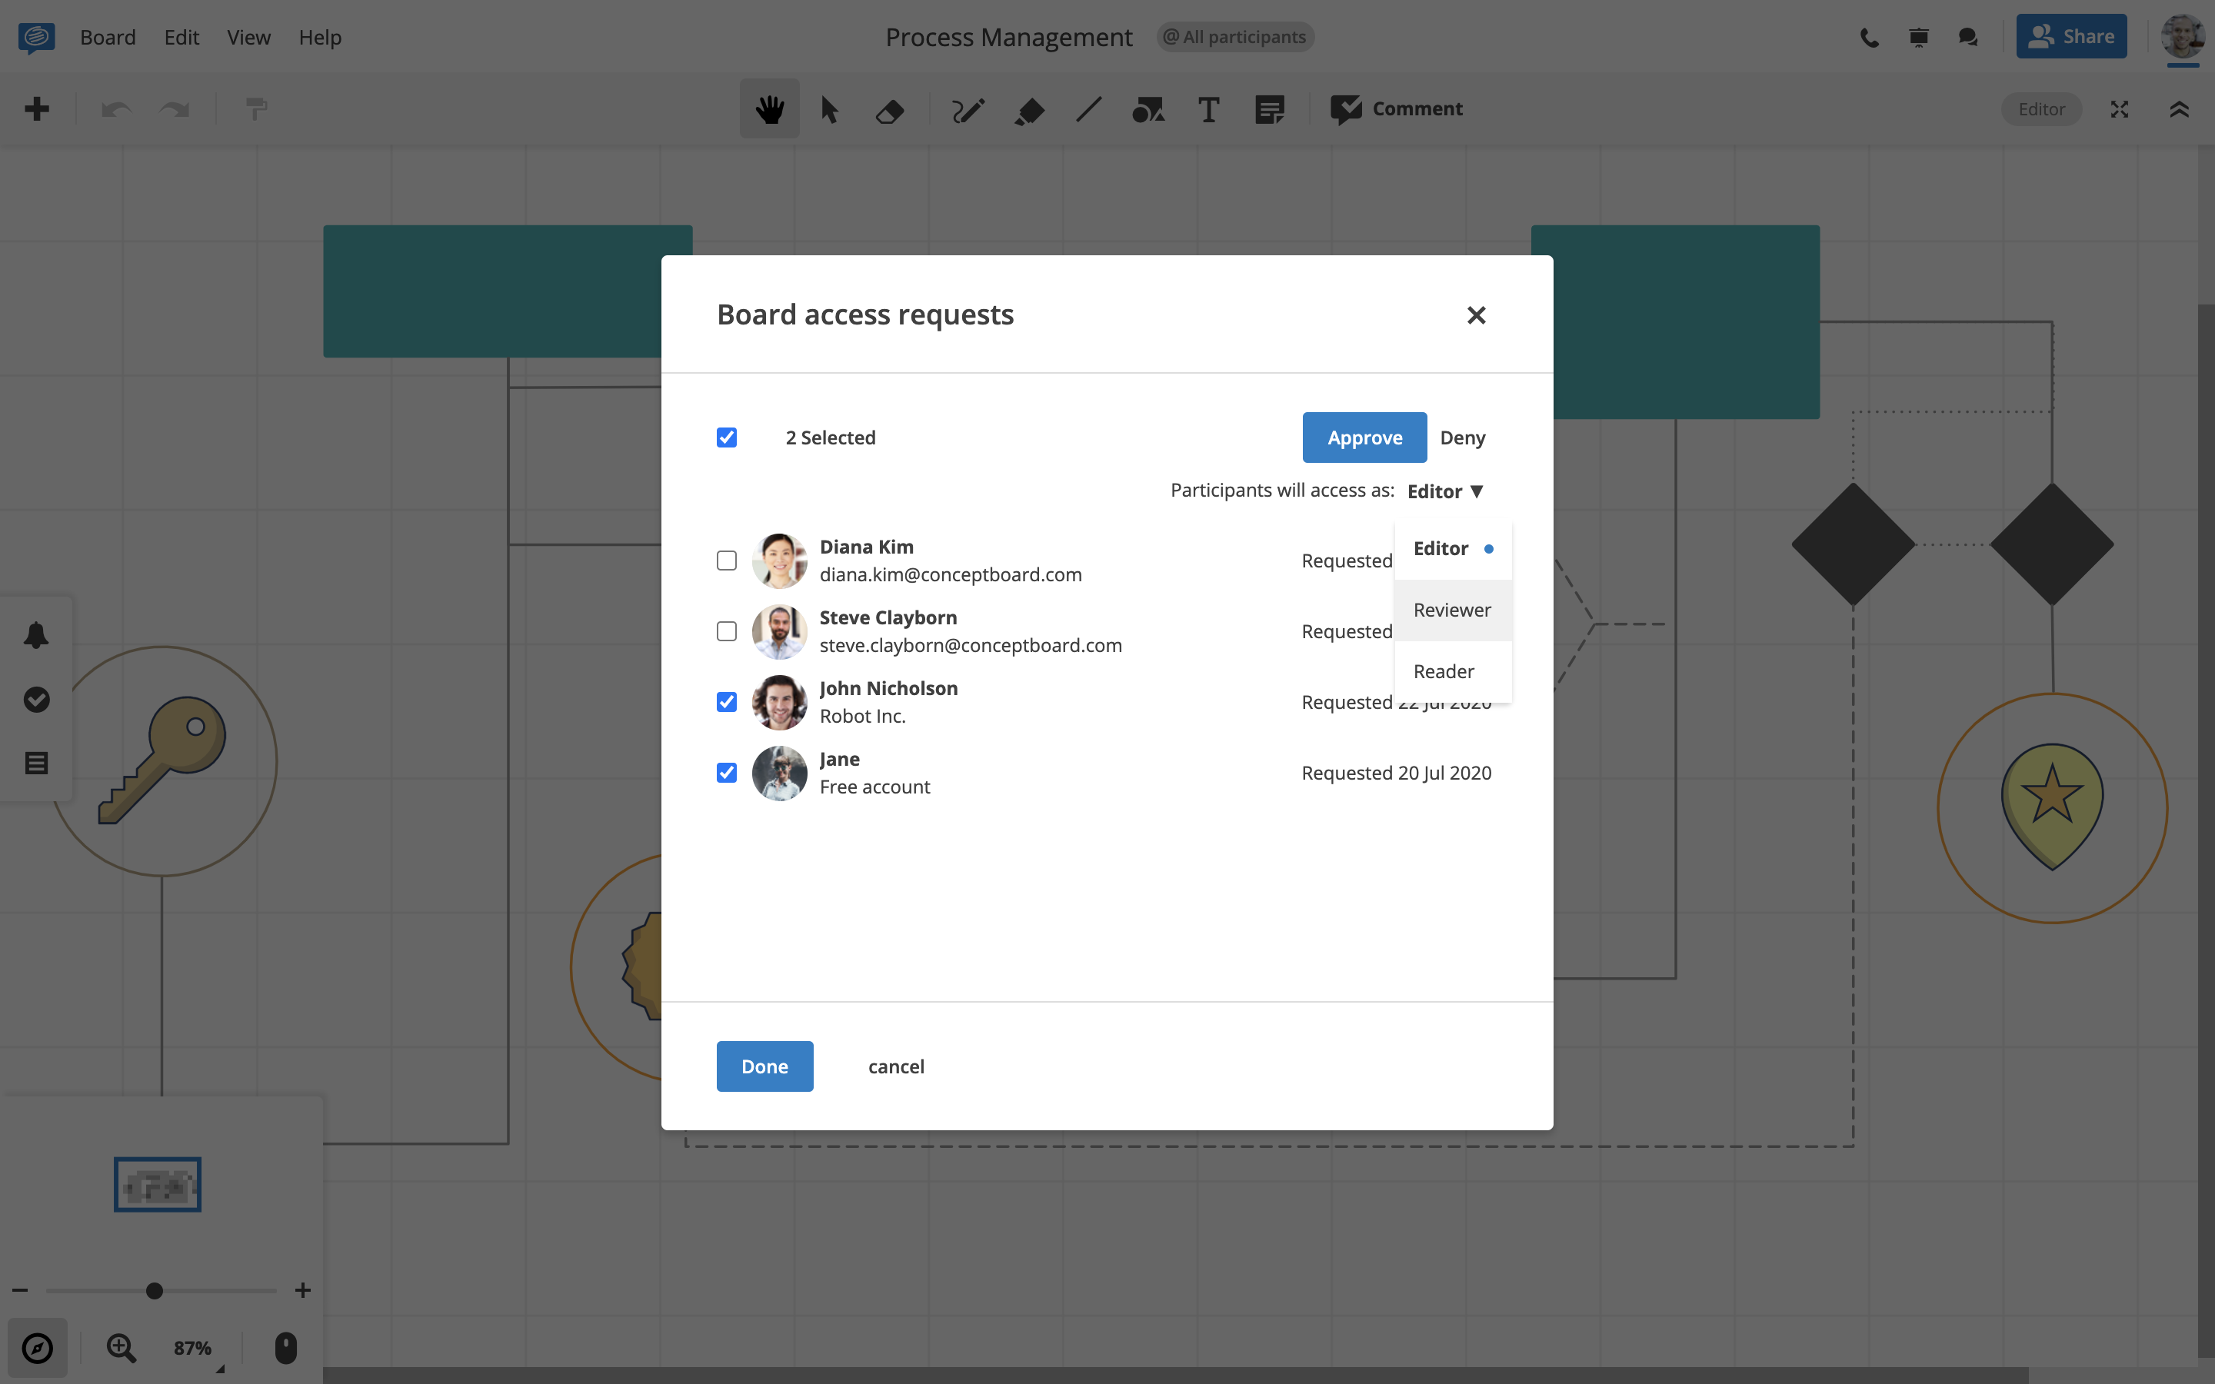
Task: Select the text tool
Action: [x=1208, y=110]
